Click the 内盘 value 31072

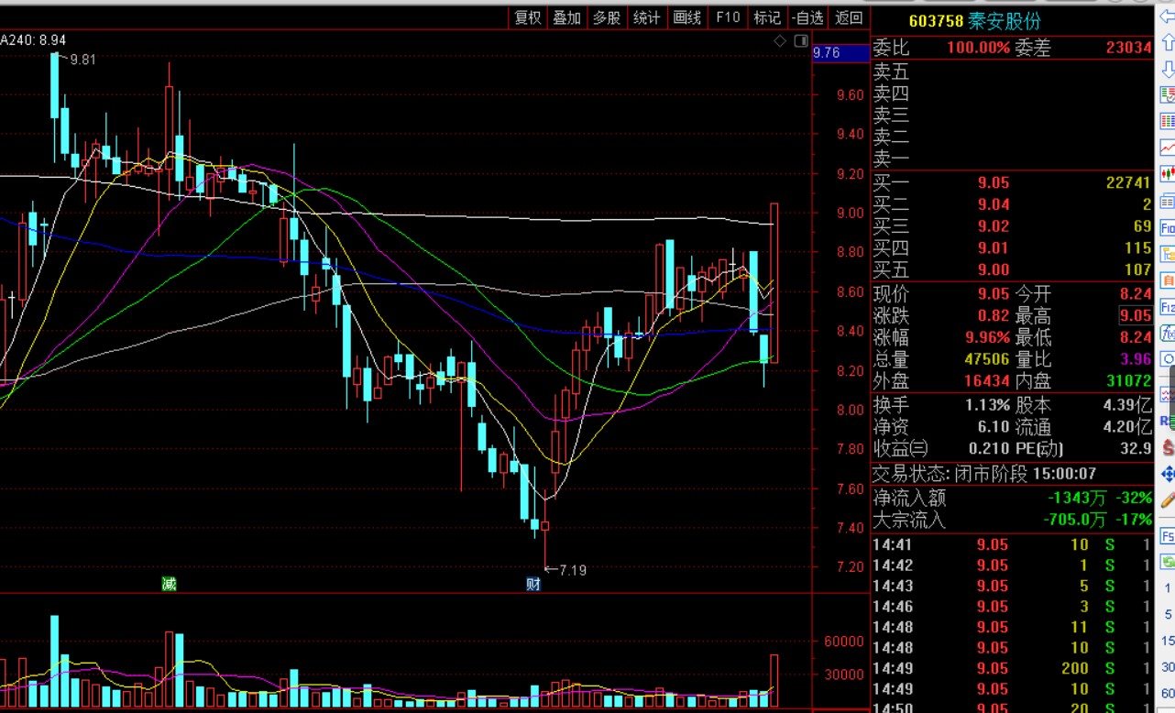click(x=1128, y=381)
